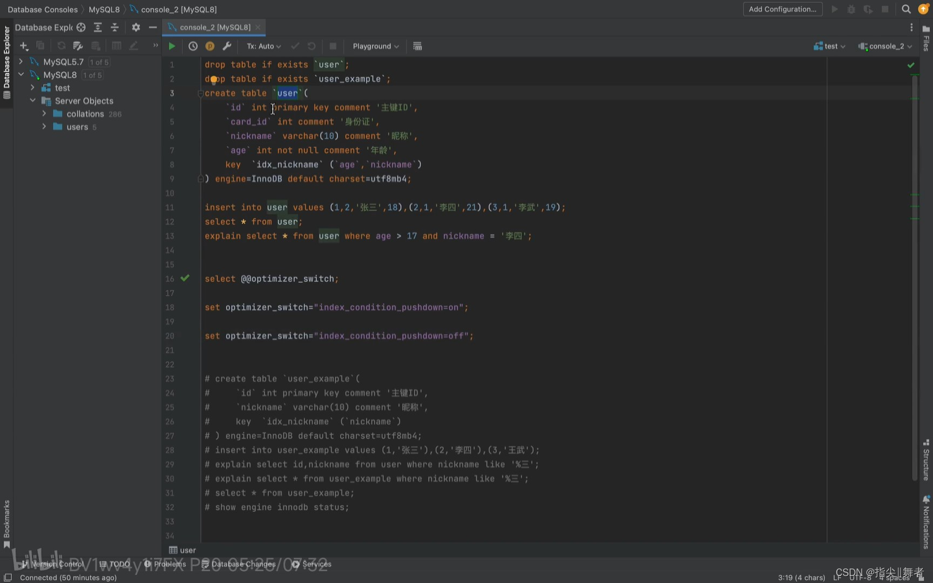The width and height of the screenshot is (933, 583).
Task: Click the top-bar Debug bug icon
Action: pyautogui.click(x=851, y=9)
